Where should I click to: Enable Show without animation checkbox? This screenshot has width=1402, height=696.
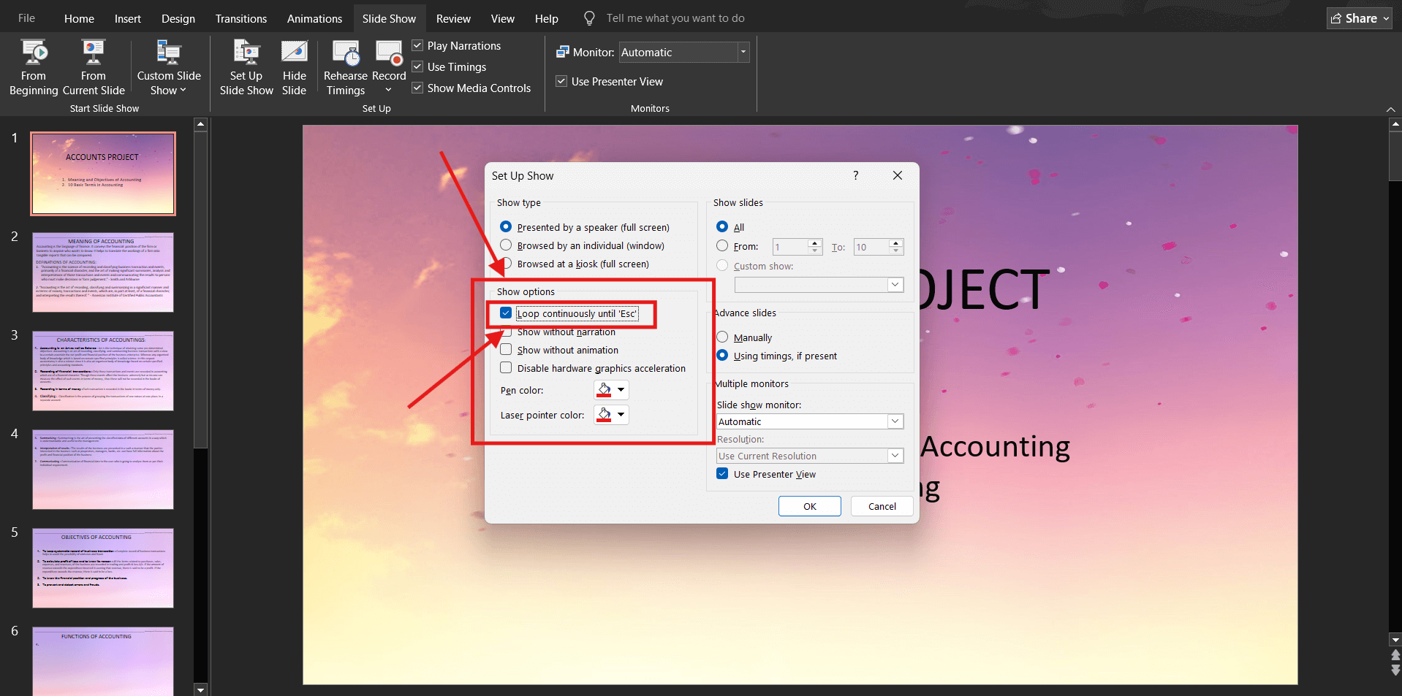[x=506, y=350]
